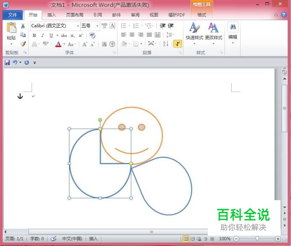The height and width of the screenshot is (246, 291).
Task: Toggle subscript formatting
Action: click(72, 36)
